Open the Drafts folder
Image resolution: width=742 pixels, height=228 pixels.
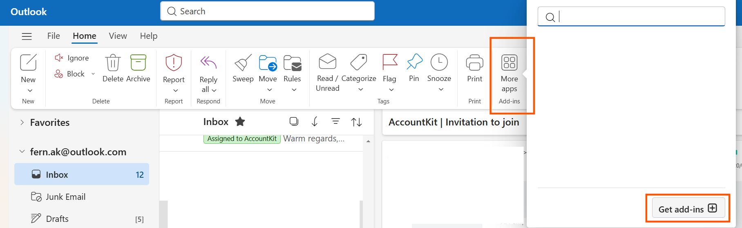coord(82,219)
